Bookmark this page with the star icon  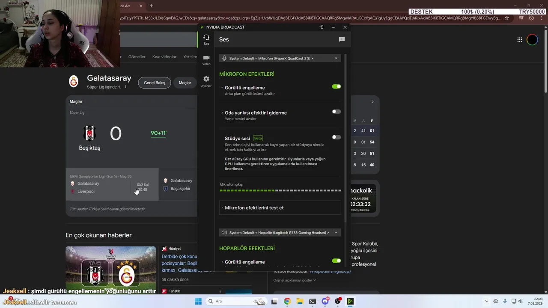[507, 18]
